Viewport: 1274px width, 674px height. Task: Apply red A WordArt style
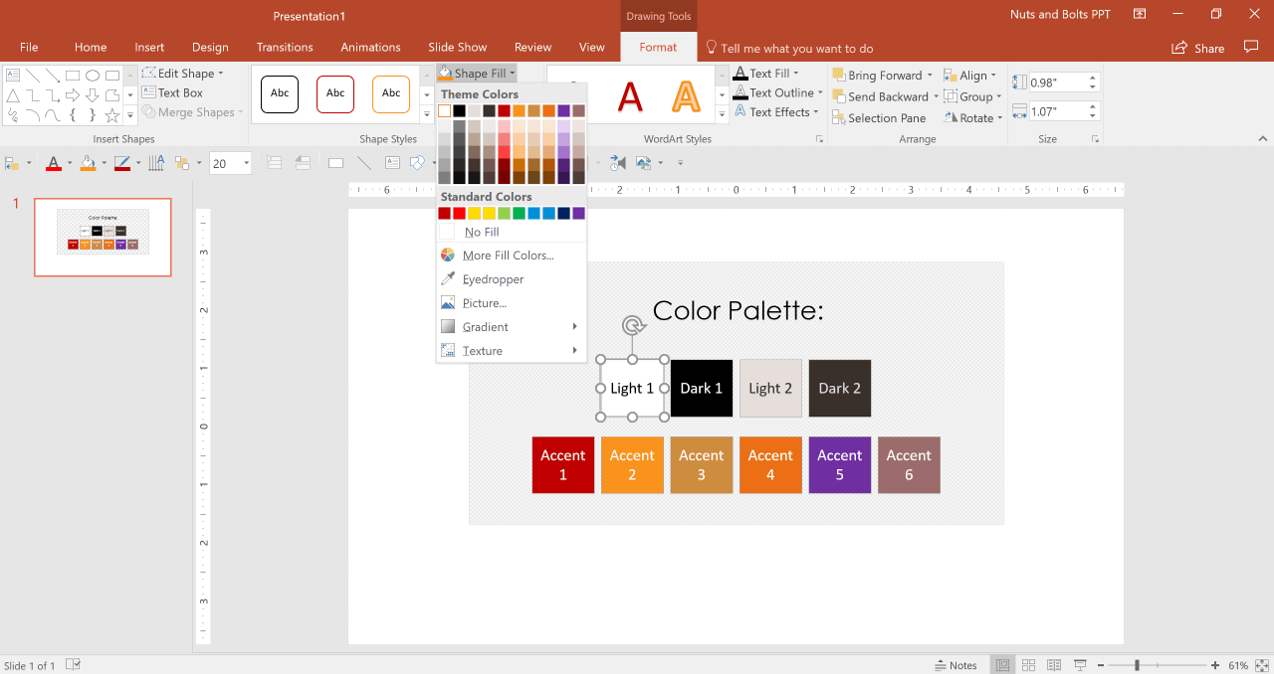pyautogui.click(x=629, y=95)
